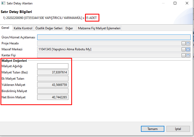Image resolution: width=194 pixels, height=137 pixels.
Task: Maximize the Satır Detay Alanları window
Action: pos(175,3)
